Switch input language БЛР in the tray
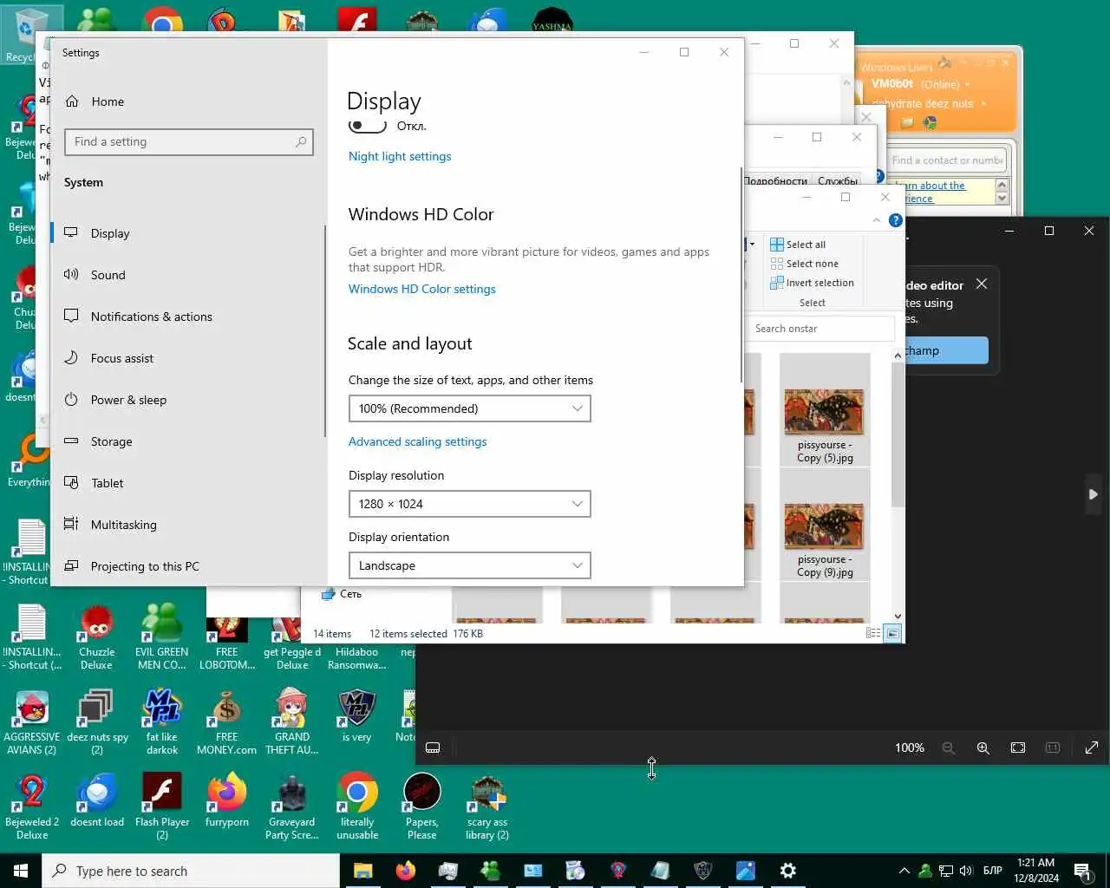 click(x=993, y=871)
